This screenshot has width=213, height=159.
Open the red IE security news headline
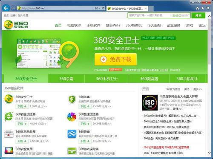166,148
